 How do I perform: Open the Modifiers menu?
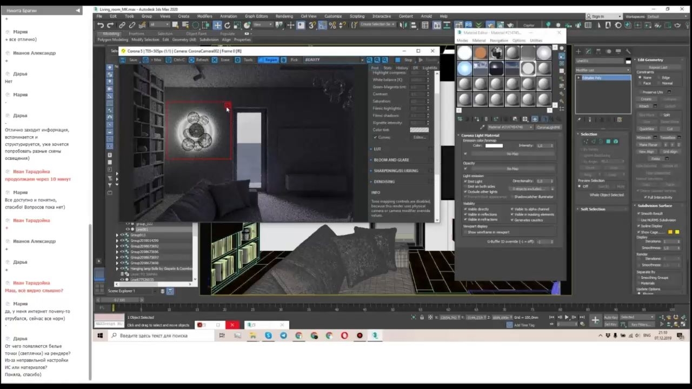tap(204, 16)
